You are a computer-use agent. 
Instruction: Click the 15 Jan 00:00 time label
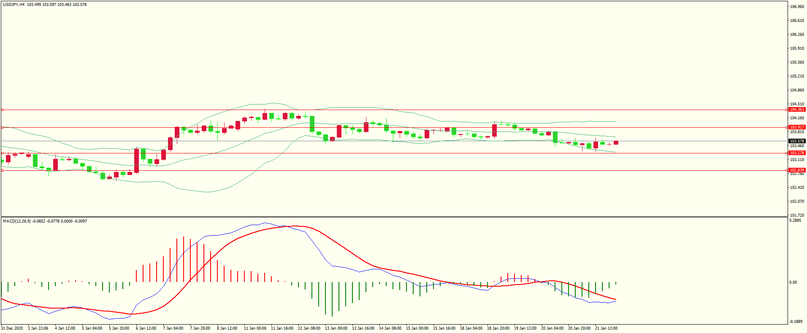417,328
